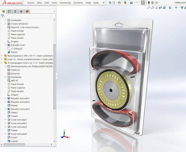
Task: Expand the Lixas<2> component
Action: (2, 59)
